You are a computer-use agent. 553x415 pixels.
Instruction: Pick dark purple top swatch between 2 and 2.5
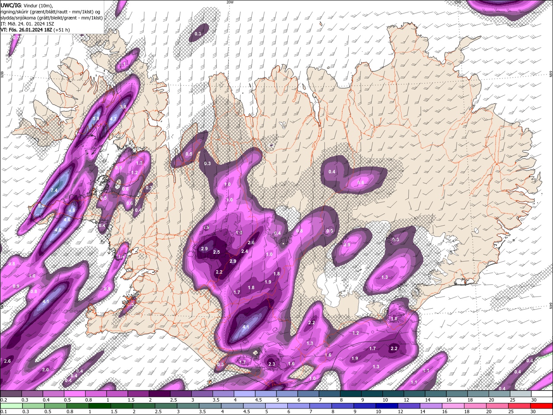click(x=159, y=394)
